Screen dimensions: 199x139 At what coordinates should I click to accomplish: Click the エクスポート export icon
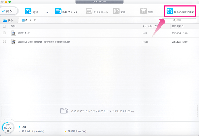pyautogui.click(x=89, y=11)
